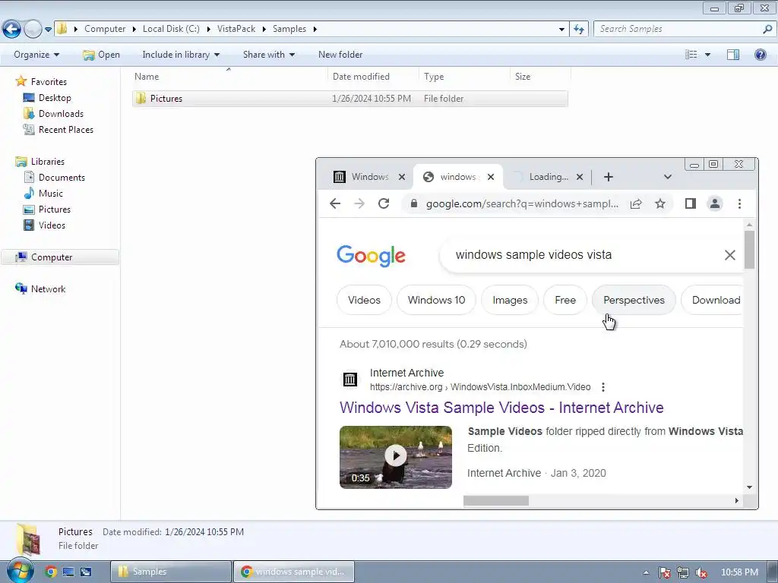Open Downloads in Favorites

click(x=61, y=114)
